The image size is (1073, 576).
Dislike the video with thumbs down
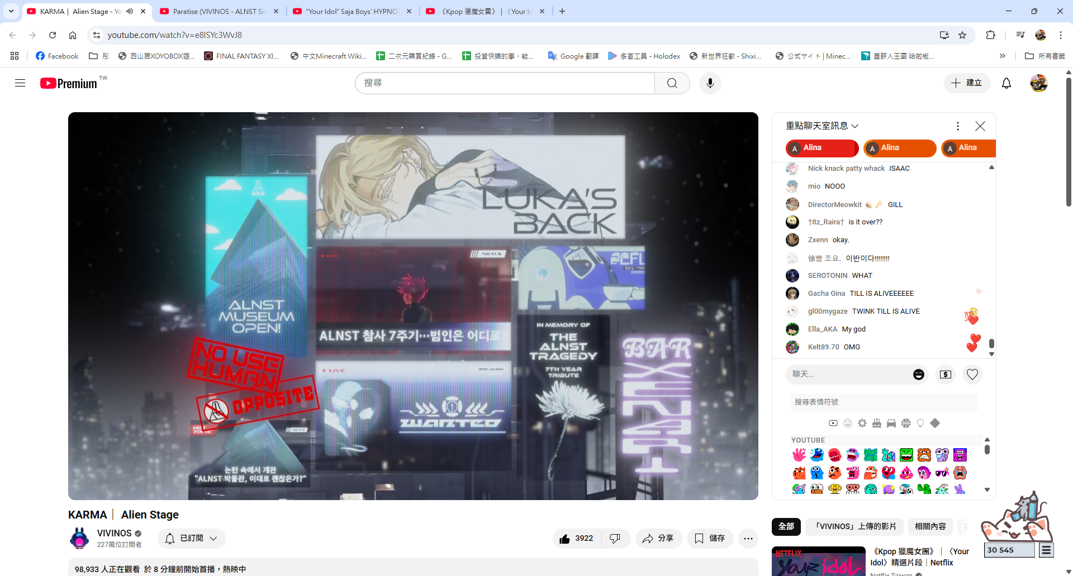(x=615, y=539)
